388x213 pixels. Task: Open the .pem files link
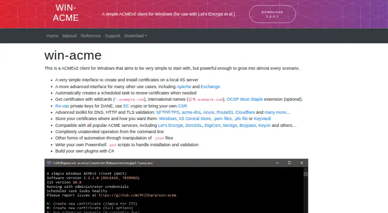[x=223, y=119]
